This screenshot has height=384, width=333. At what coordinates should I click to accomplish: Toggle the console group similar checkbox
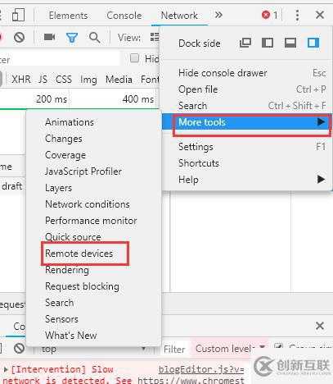pos(278,346)
